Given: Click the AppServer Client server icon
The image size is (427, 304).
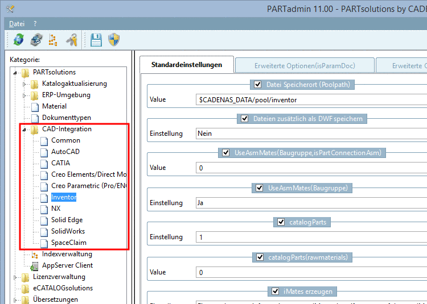Looking at the screenshot, I should click(34, 266).
